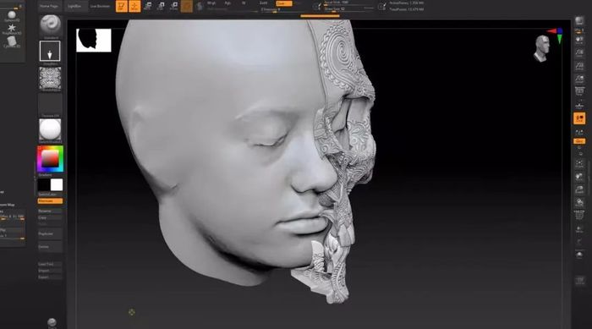Choose the Move gizmo tool
Viewport: 592px width, 329px height.
pyautogui.click(x=148, y=6)
